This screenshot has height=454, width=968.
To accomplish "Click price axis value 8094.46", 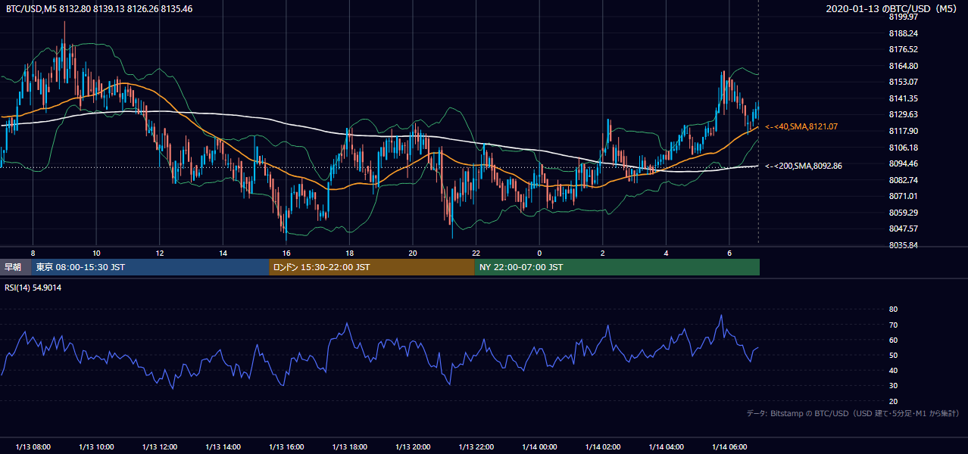I will [903, 163].
